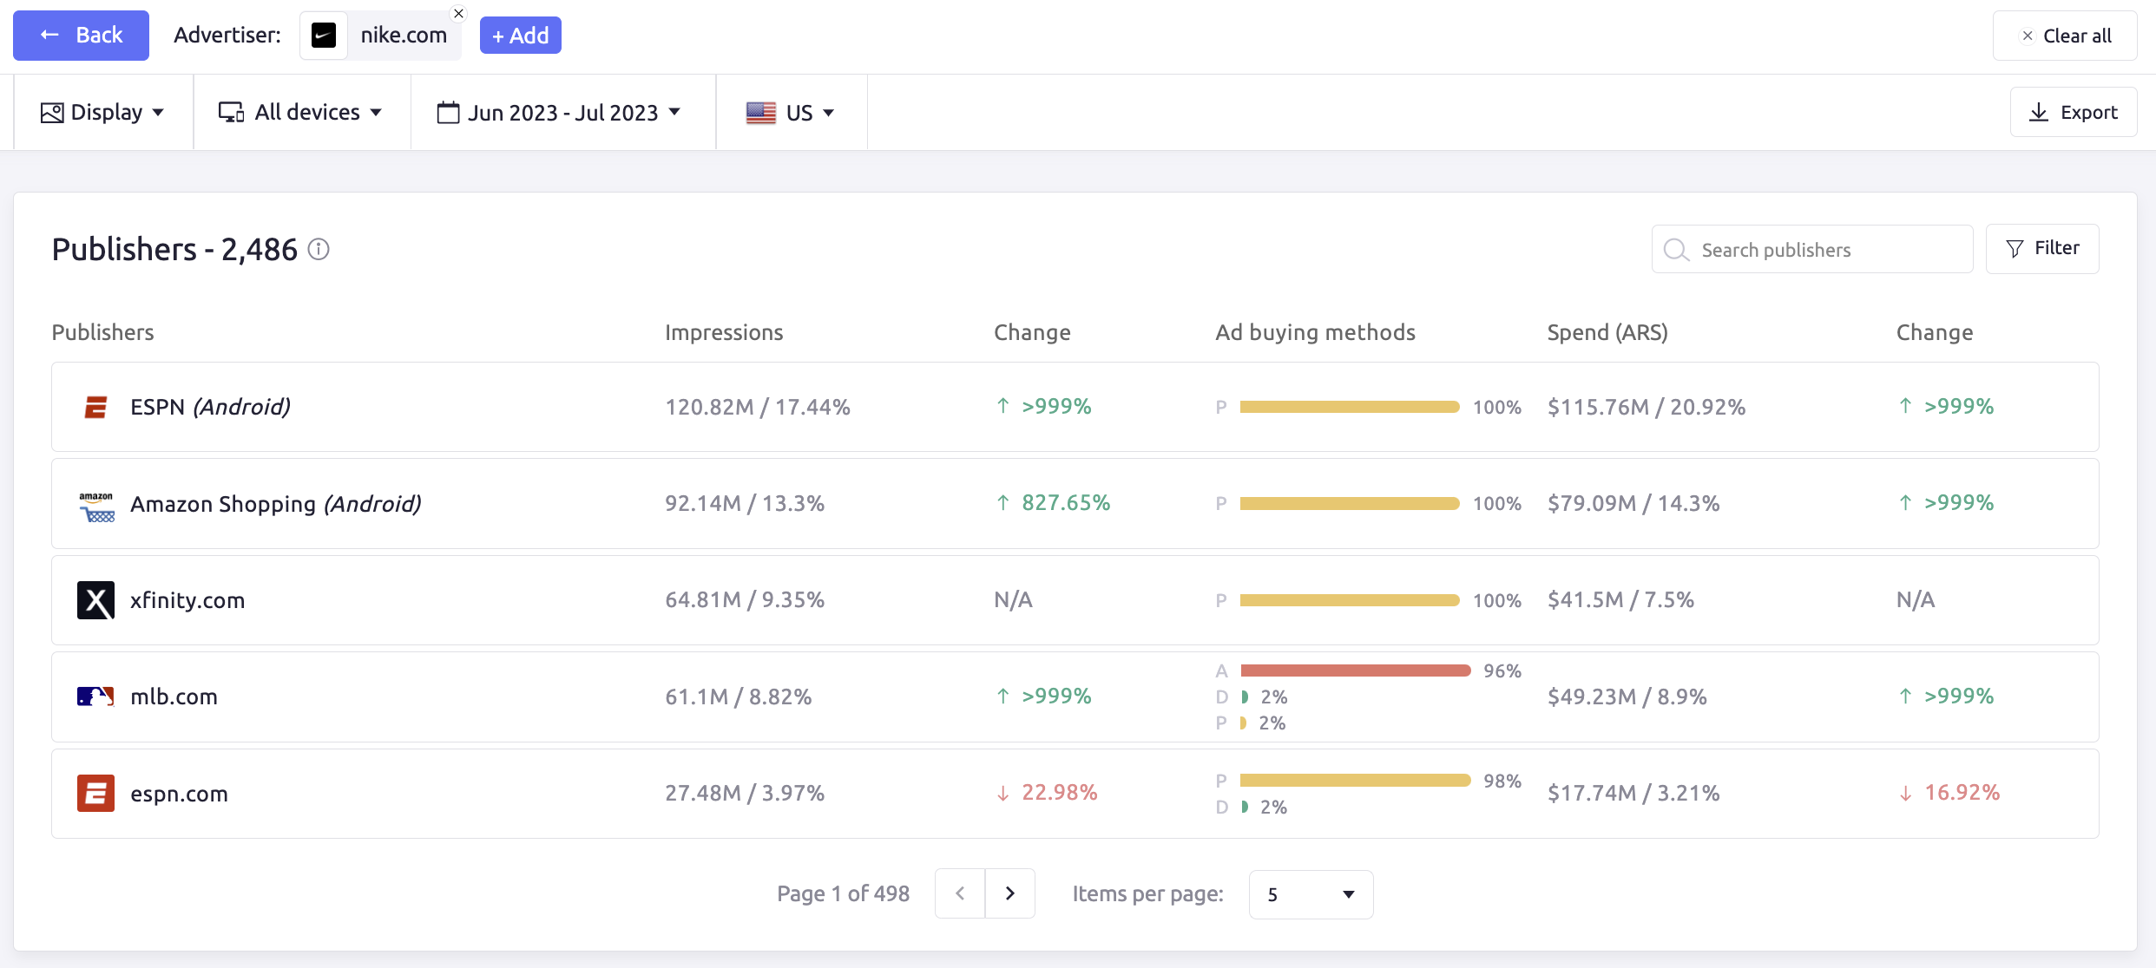The width and height of the screenshot is (2156, 968).
Task: Export the publishers data
Action: pyautogui.click(x=2074, y=112)
